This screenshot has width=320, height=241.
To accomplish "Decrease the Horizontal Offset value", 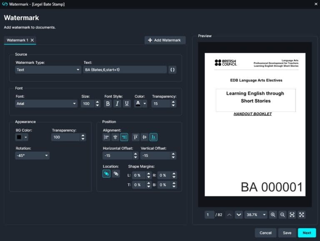I will click(135, 158).
